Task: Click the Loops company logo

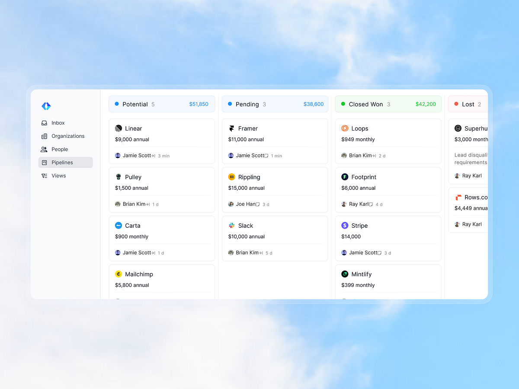Action: 345,128
